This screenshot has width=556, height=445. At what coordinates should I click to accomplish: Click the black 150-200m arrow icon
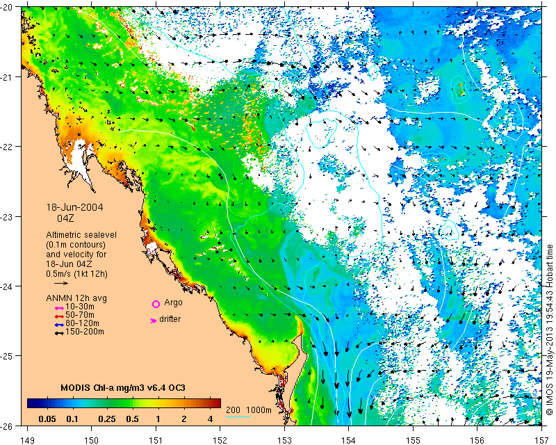coord(59,333)
